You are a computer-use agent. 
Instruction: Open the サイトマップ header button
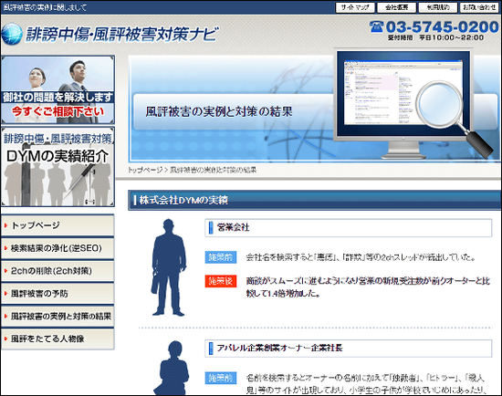(x=355, y=7)
